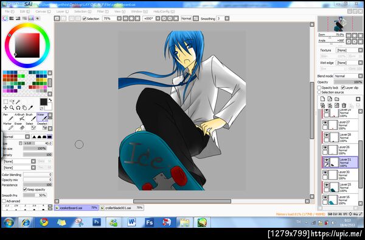The height and width of the screenshot is (240, 365).
Task: Select the Water brush tool
Action: [42, 117]
